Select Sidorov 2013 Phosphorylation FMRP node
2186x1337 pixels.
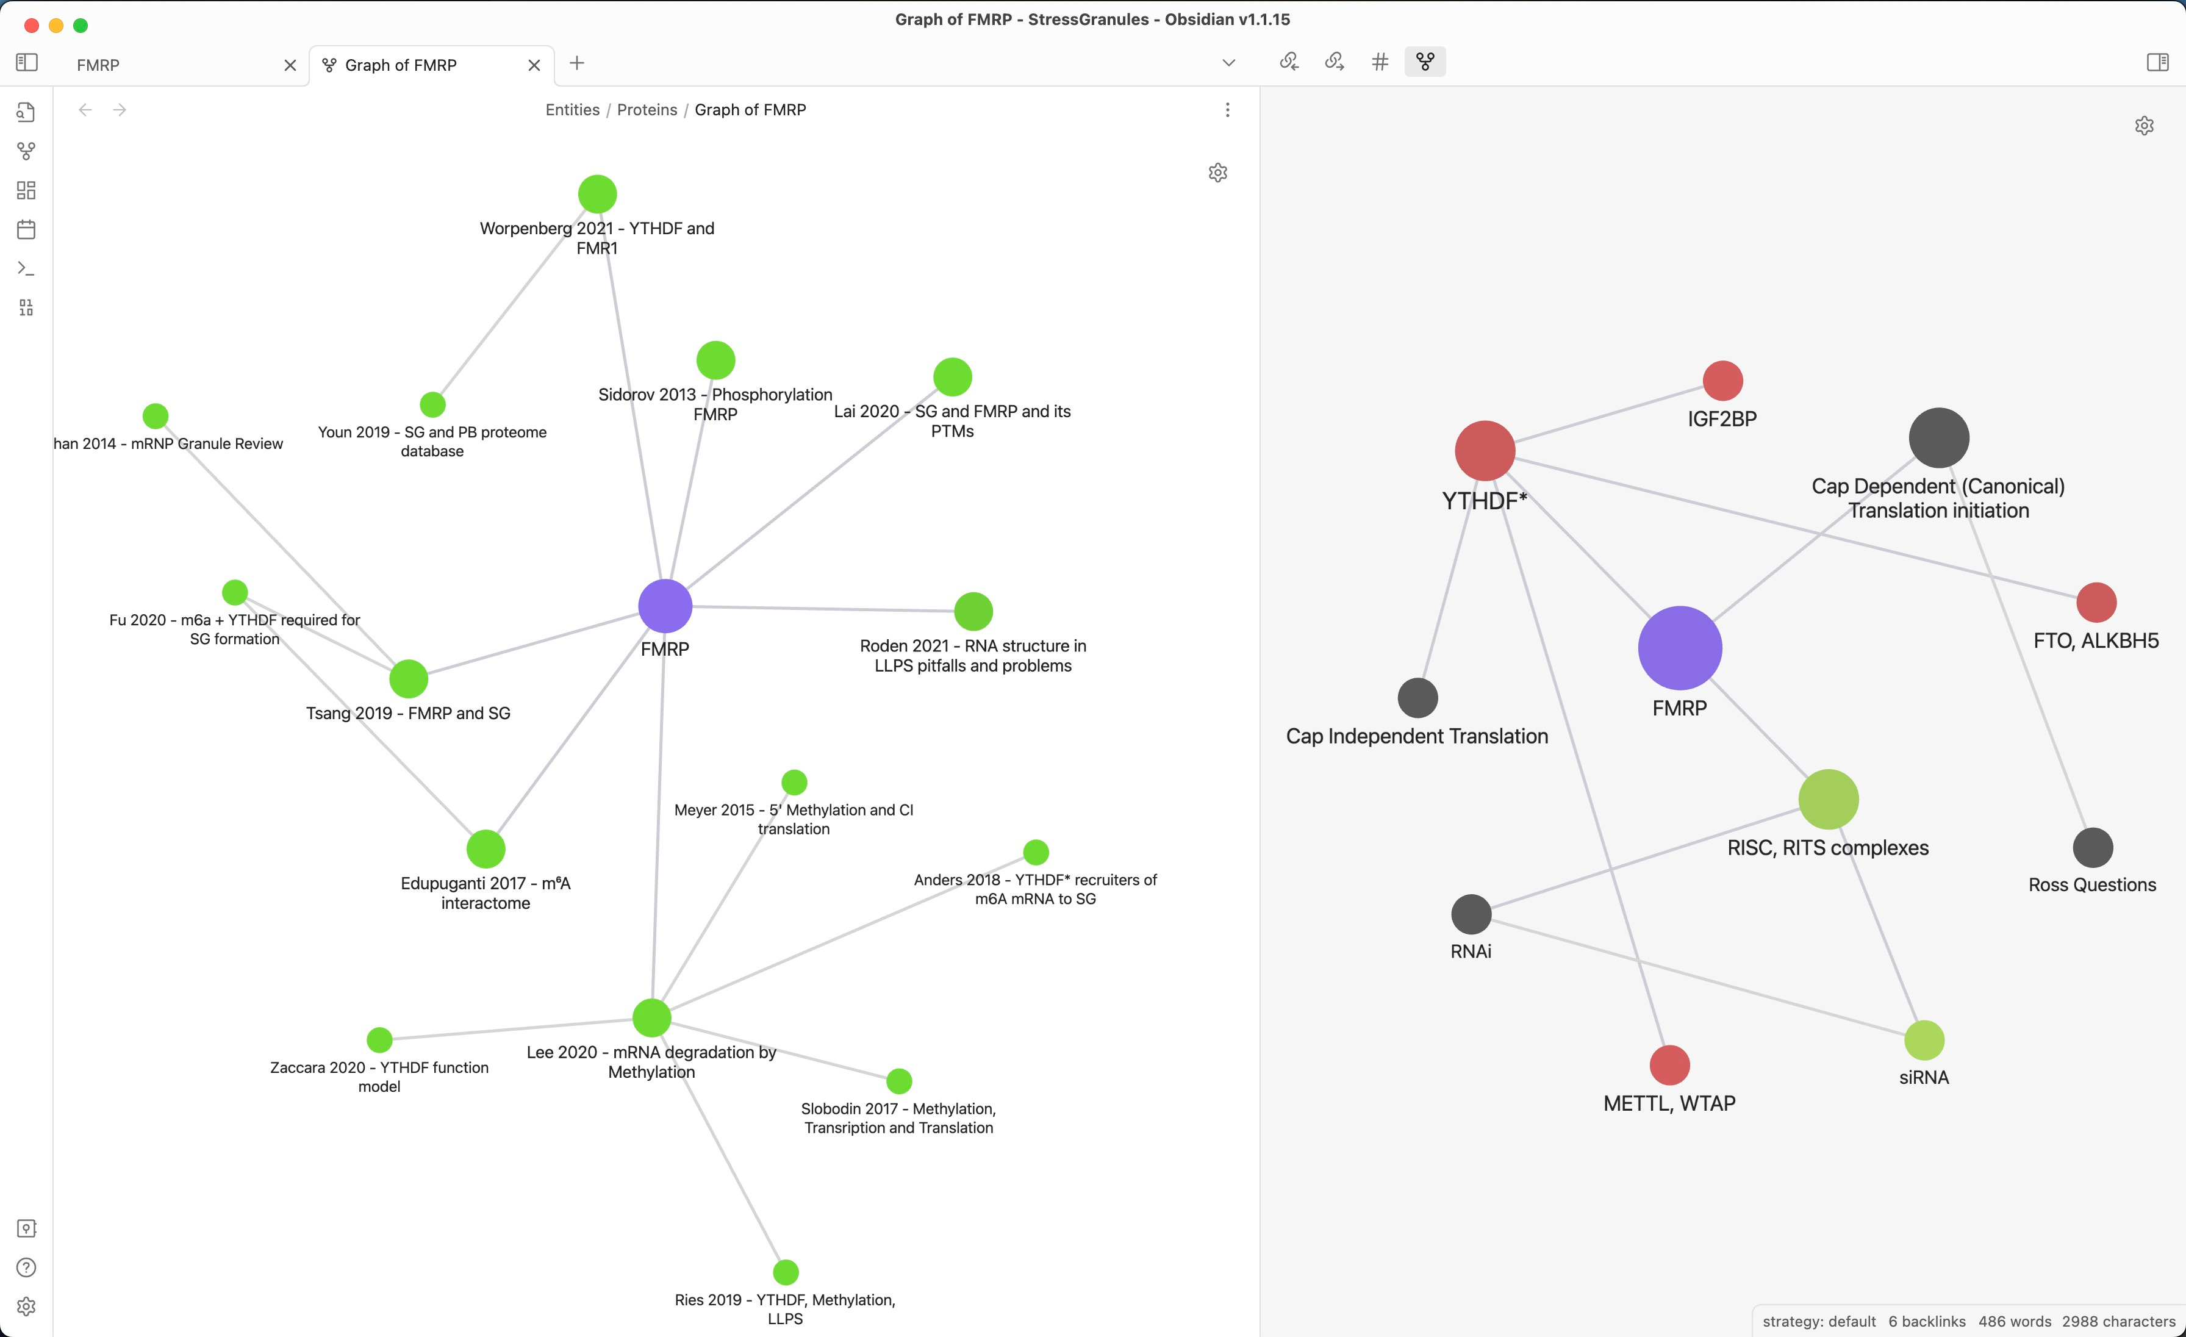716,360
